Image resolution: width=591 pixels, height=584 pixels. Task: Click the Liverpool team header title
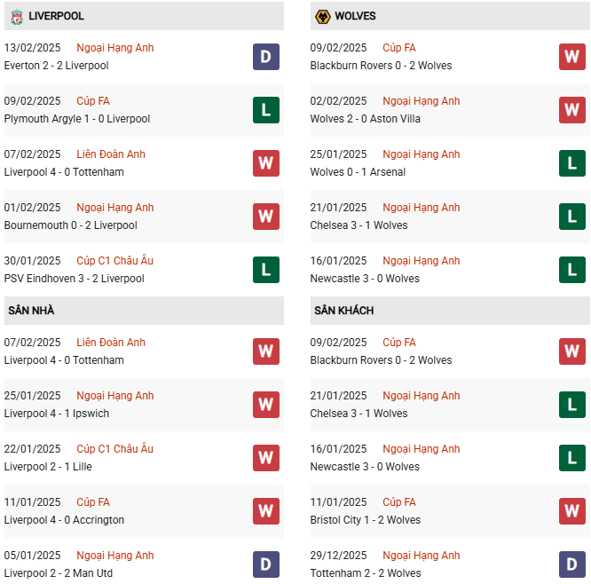coord(56,16)
